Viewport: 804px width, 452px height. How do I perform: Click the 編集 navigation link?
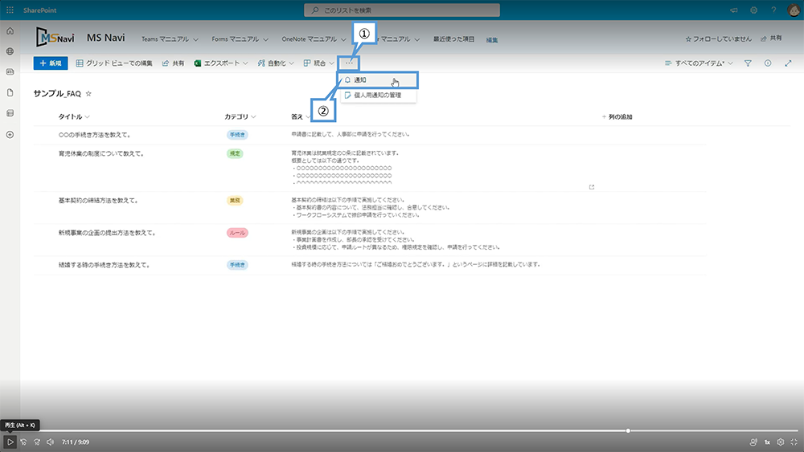pyautogui.click(x=492, y=40)
